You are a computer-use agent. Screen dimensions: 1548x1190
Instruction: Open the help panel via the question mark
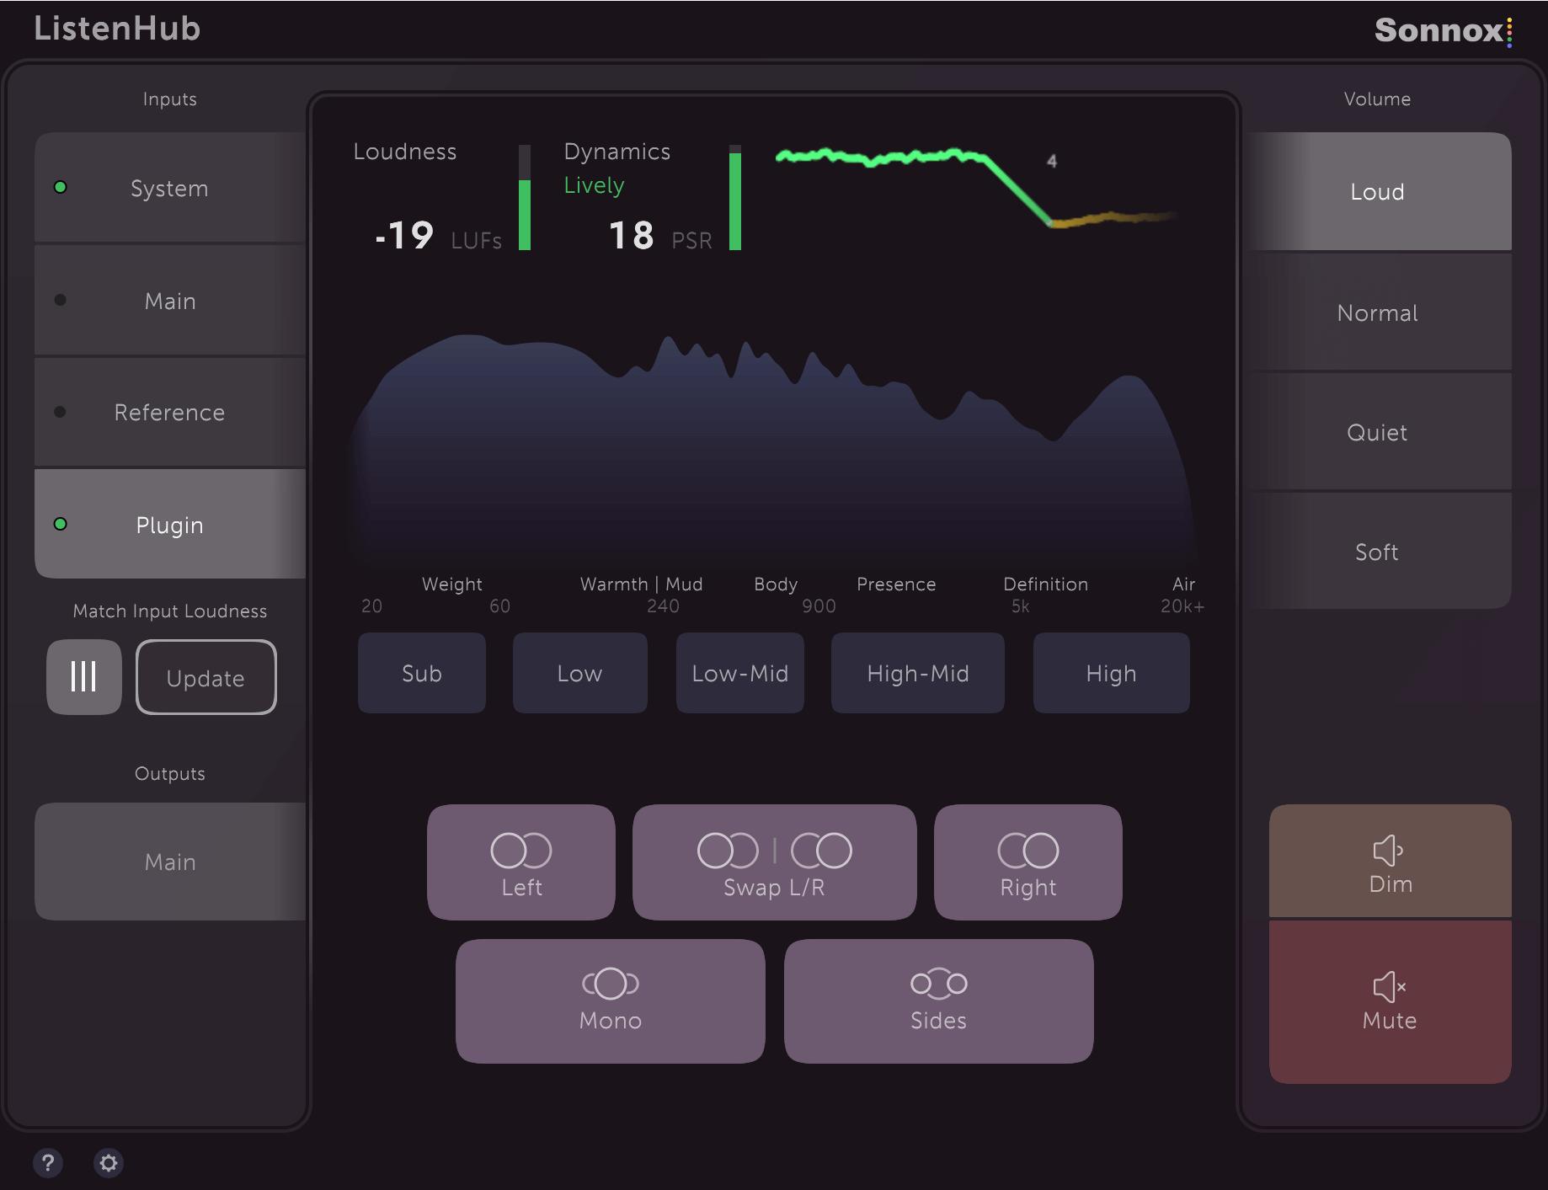(x=48, y=1162)
